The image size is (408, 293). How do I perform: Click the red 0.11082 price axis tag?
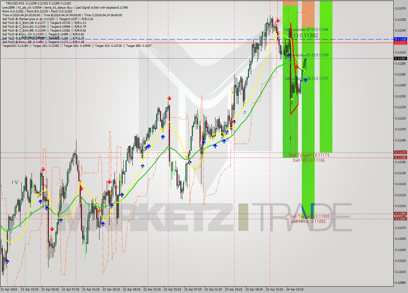tap(400, 218)
